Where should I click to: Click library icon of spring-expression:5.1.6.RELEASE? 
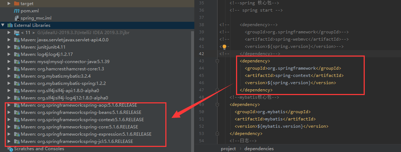pyautogui.click(x=17, y=134)
